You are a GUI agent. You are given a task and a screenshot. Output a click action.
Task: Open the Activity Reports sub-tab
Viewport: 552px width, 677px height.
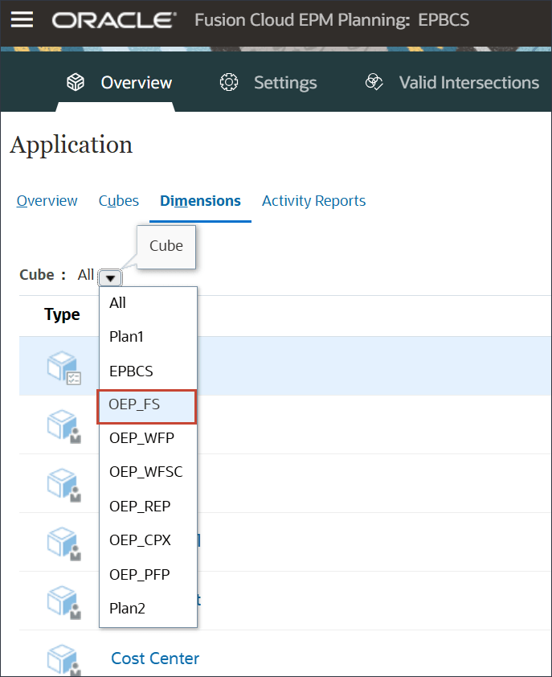tap(313, 201)
